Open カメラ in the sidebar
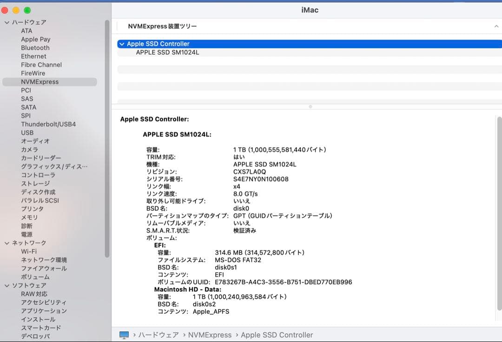 click(29, 150)
